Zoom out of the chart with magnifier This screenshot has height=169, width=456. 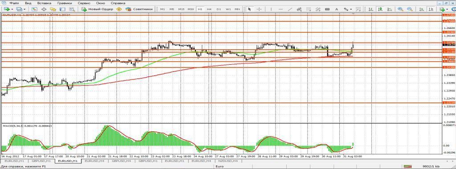click(410, 9)
